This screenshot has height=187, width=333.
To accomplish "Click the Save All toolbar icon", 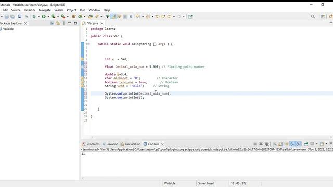I will 12,16.
